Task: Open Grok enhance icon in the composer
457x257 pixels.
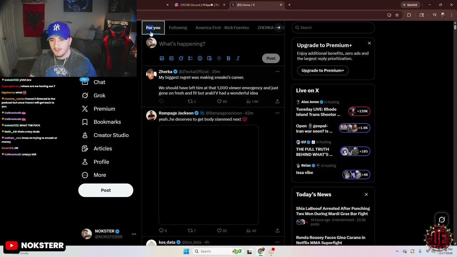Action: pos(181,58)
